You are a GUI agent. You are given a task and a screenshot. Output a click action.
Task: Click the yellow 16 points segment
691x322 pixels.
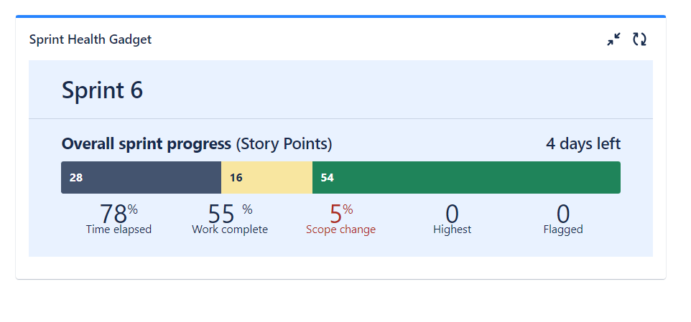266,177
